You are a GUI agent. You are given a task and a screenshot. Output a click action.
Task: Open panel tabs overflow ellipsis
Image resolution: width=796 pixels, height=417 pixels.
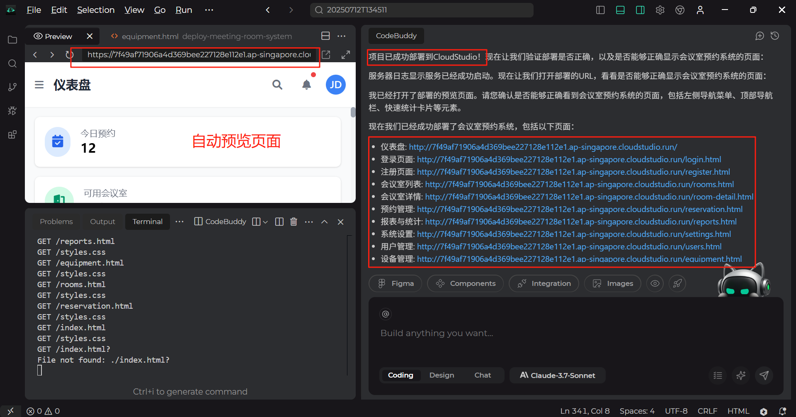[180, 222]
